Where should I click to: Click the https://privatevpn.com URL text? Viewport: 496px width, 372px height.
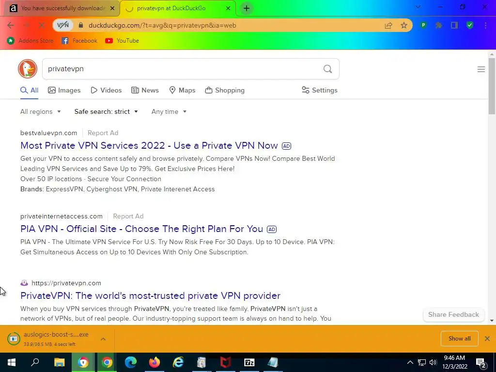coord(66,283)
